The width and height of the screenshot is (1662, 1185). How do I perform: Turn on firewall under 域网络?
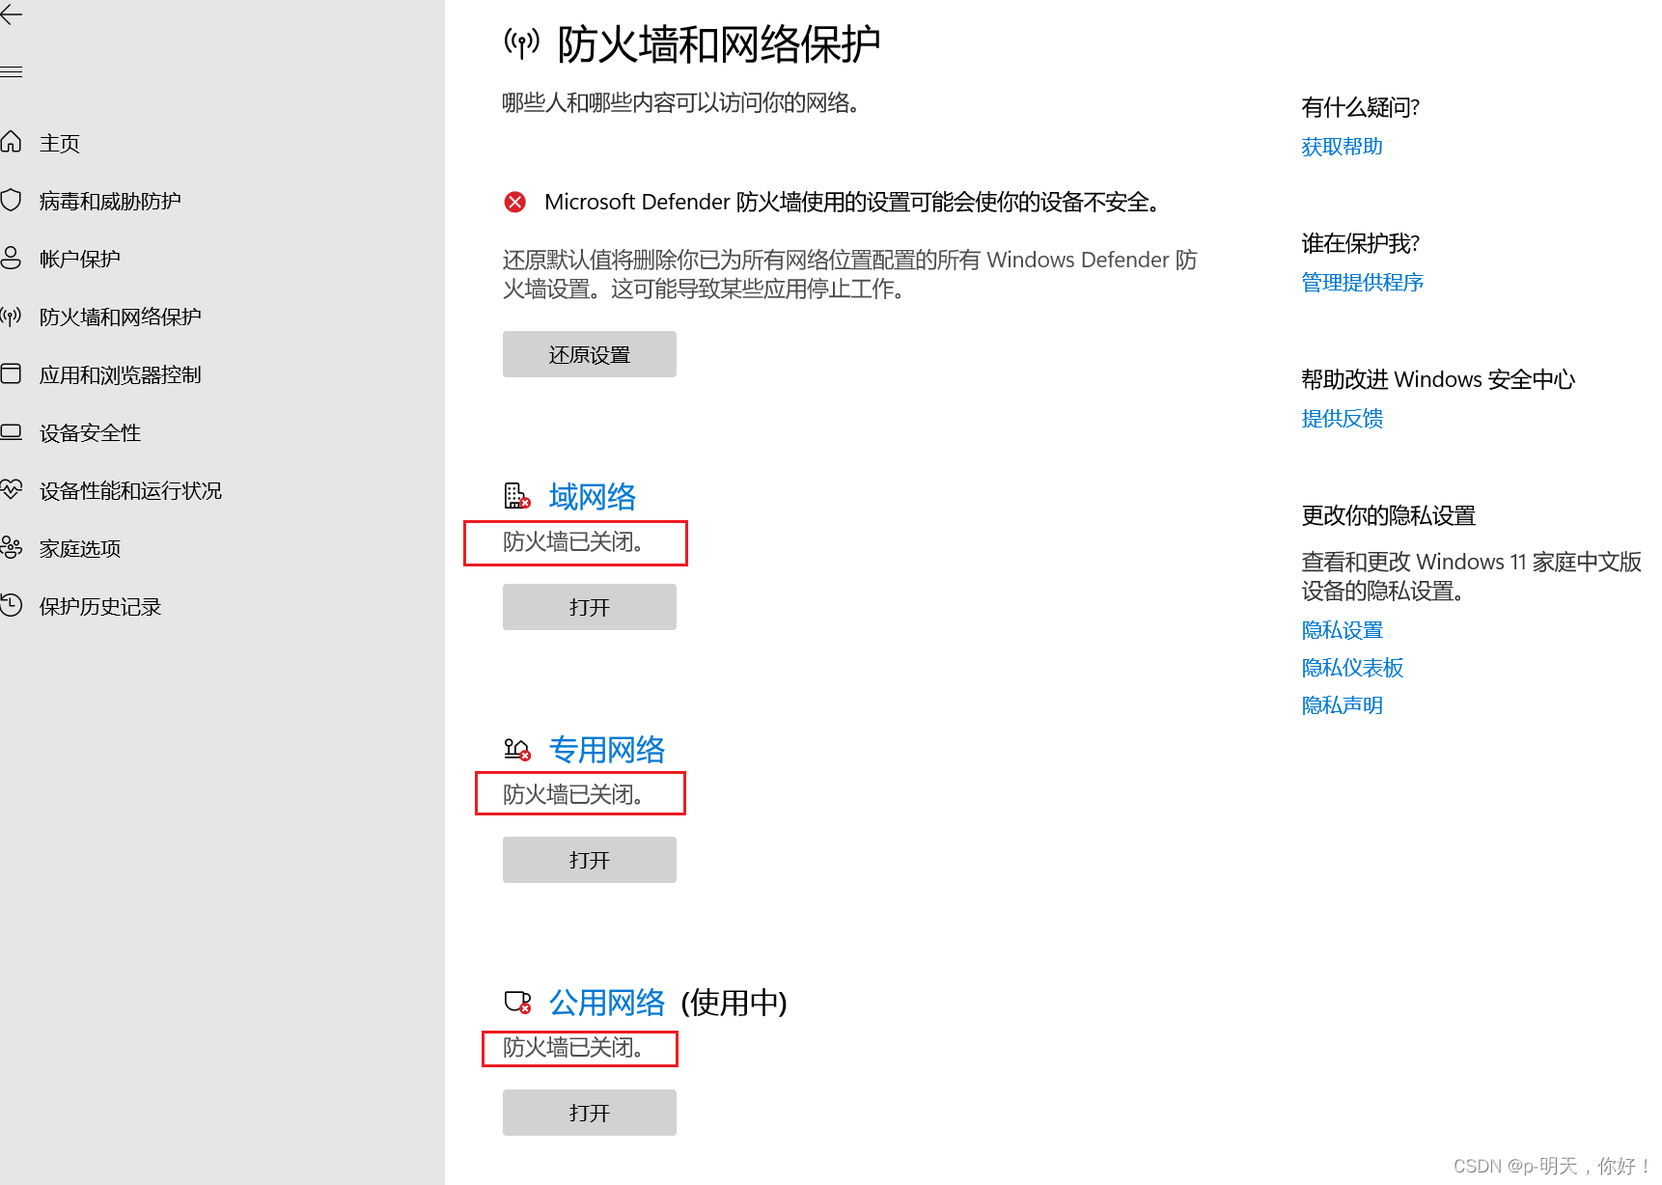tap(590, 607)
